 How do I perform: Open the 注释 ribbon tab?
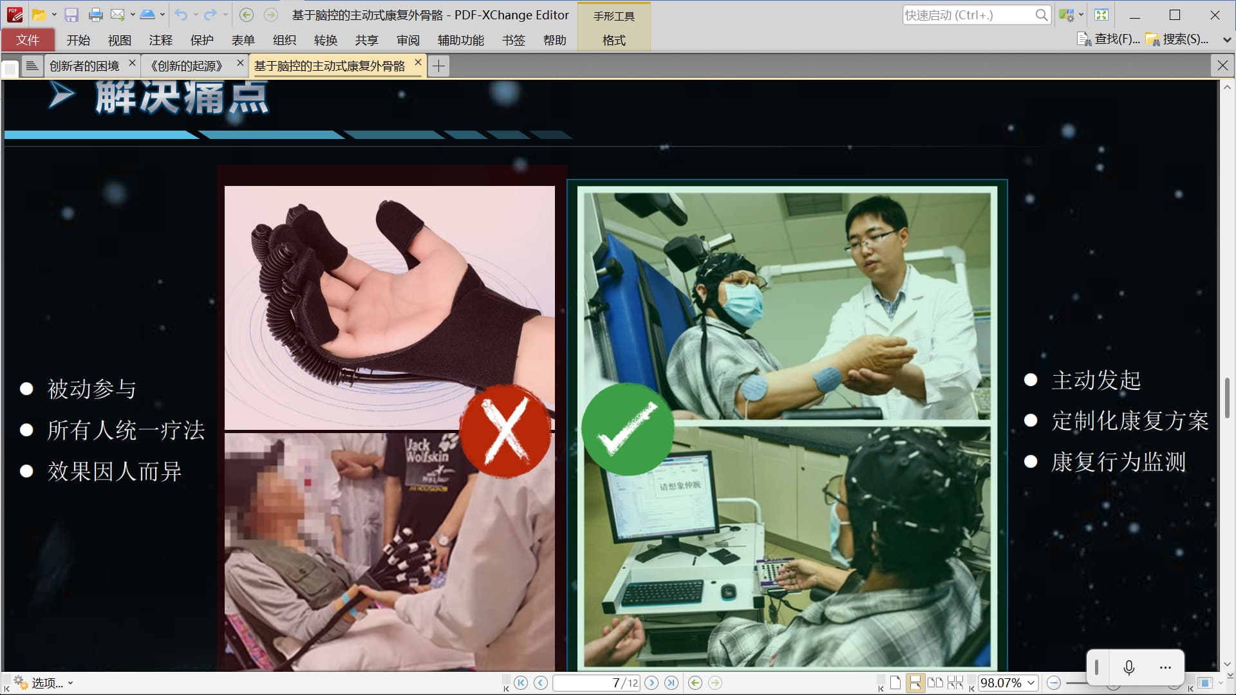click(160, 40)
